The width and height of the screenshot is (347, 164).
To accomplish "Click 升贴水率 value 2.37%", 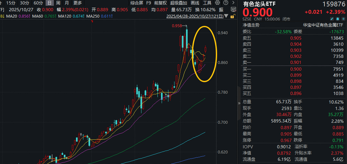I will pos(337,153).
